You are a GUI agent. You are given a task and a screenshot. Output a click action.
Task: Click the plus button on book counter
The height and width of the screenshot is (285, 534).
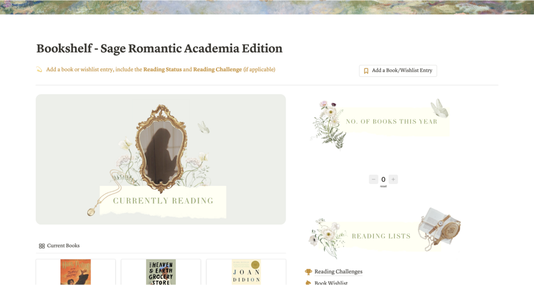[x=393, y=179]
